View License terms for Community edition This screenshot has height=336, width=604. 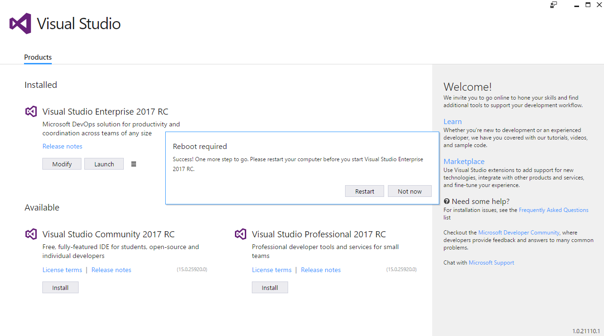tap(62, 269)
